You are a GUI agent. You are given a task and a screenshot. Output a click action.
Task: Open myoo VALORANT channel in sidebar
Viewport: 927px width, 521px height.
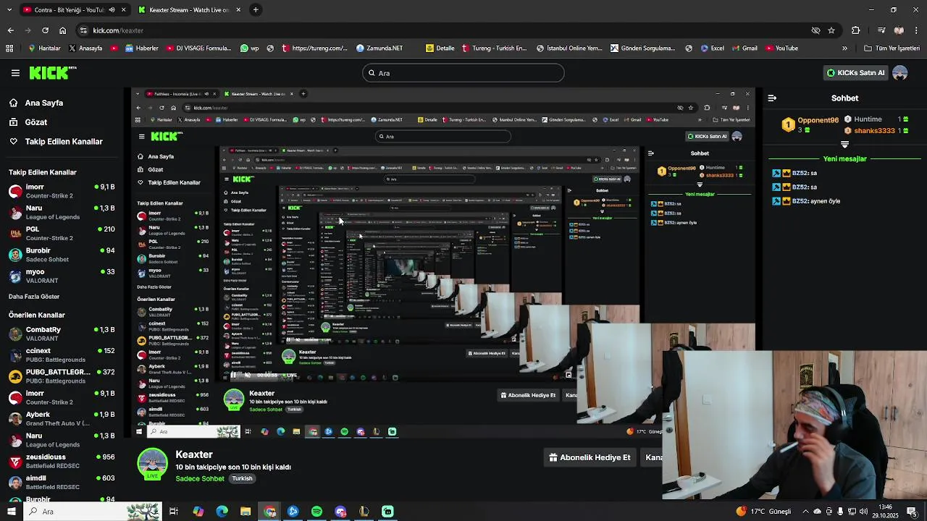[x=62, y=276]
